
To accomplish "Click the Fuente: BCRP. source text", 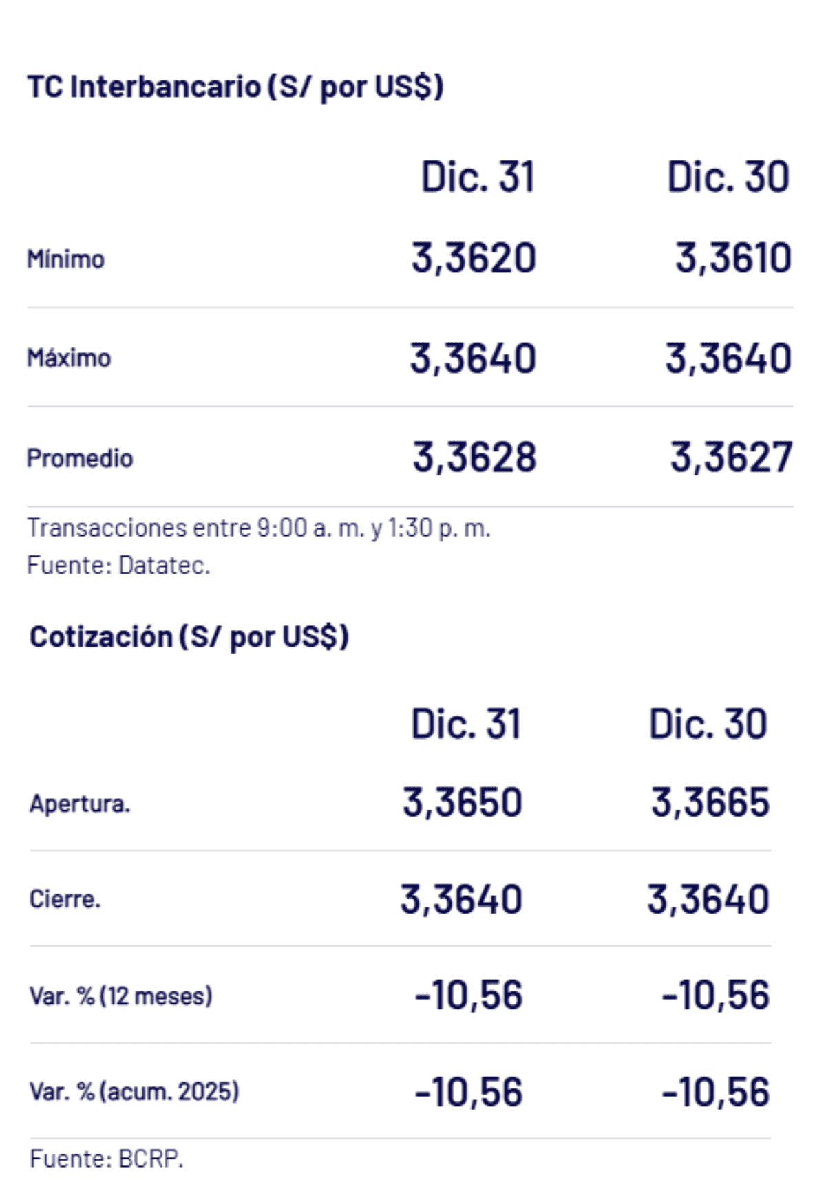I will [x=107, y=1159].
